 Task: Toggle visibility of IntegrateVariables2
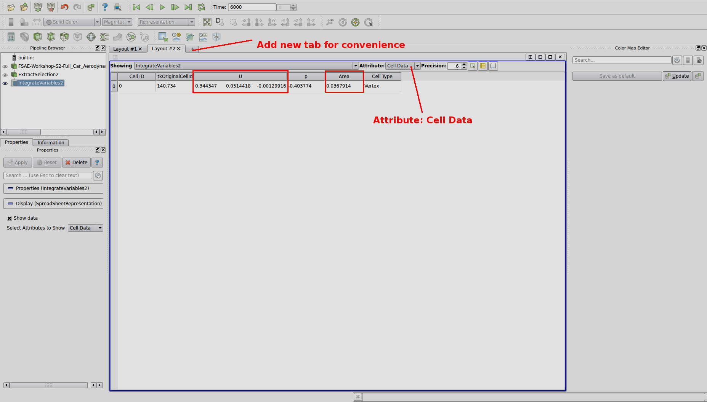tap(5, 83)
